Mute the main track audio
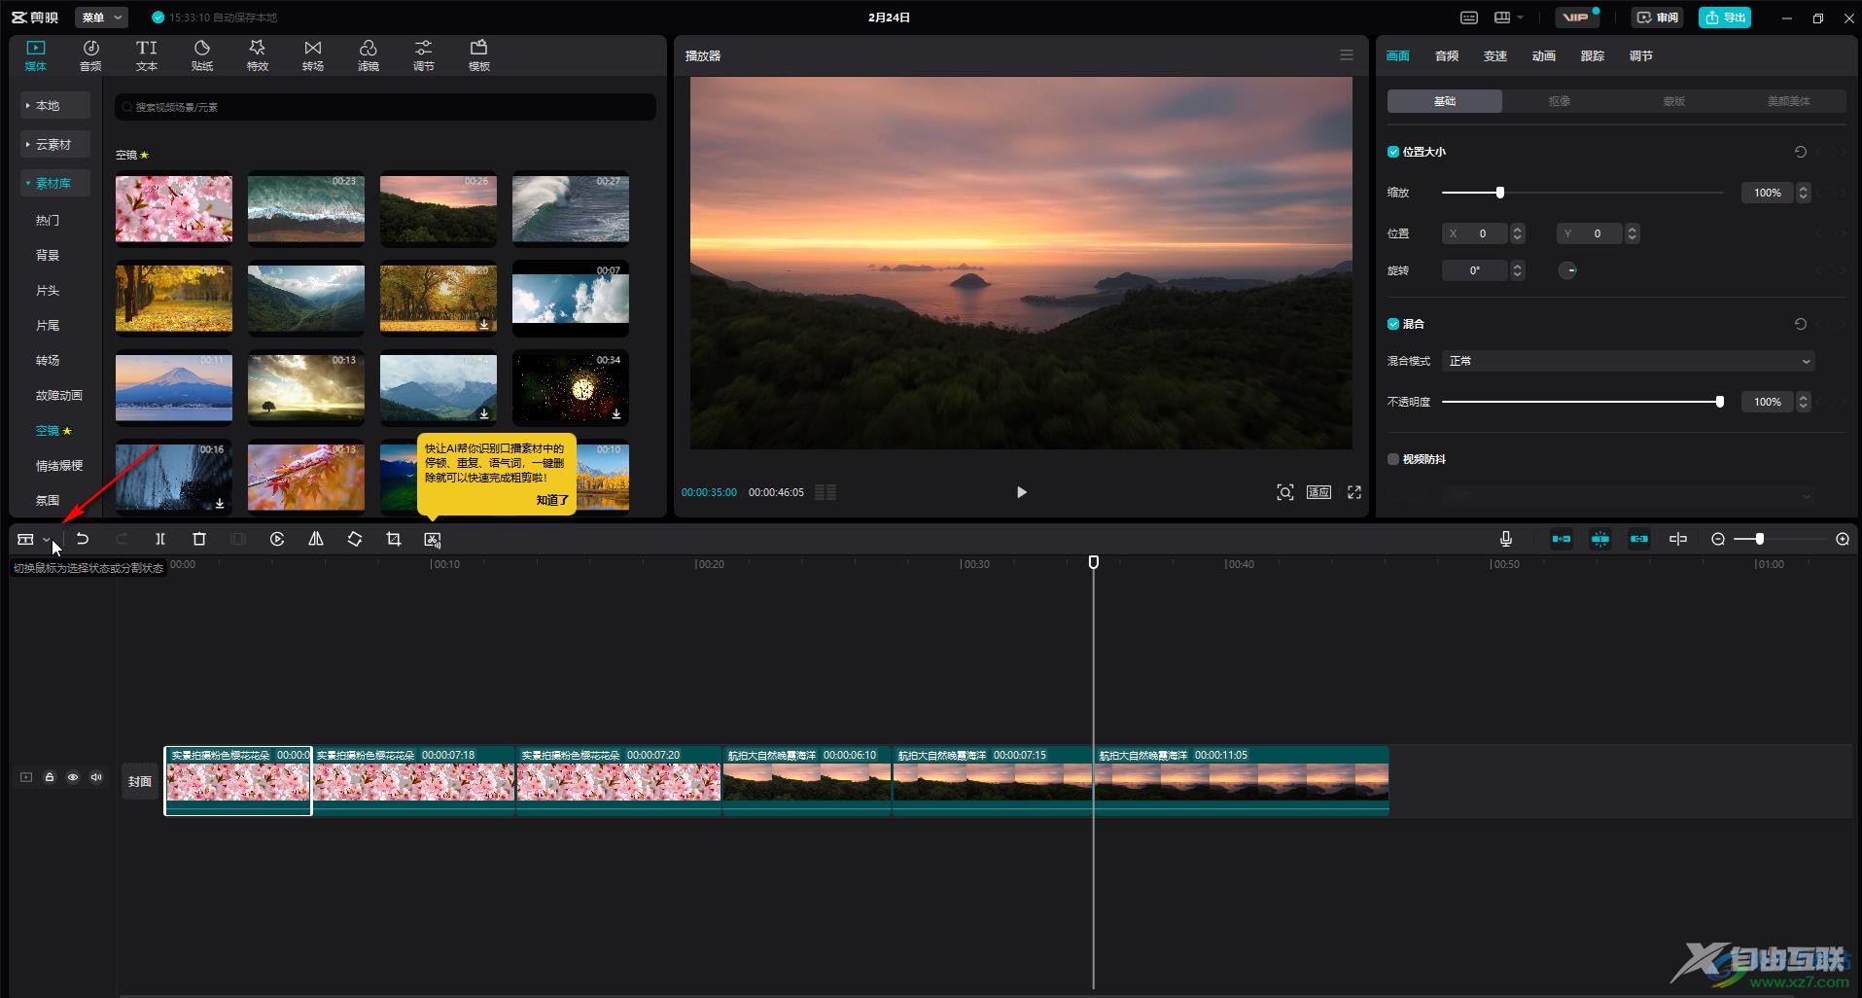Viewport: 1862px width, 998px height. tap(96, 777)
